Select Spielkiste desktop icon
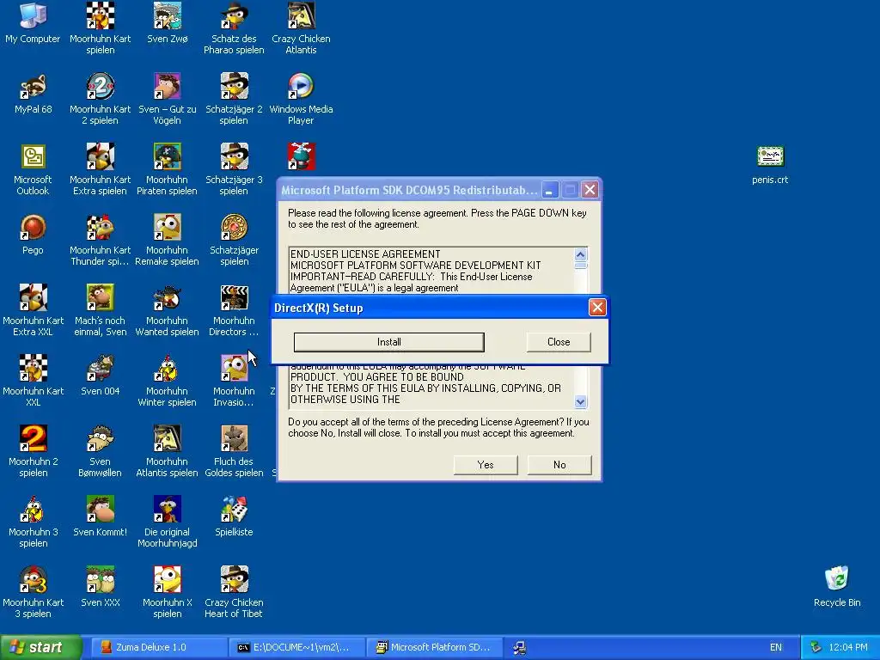Screen dimensions: 880x660 [234, 516]
